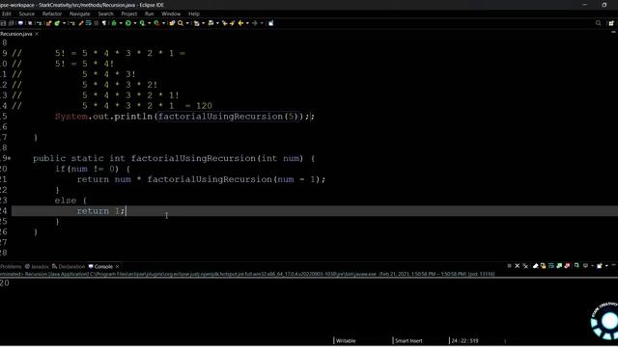Click the Pin Console icon

click(576, 266)
